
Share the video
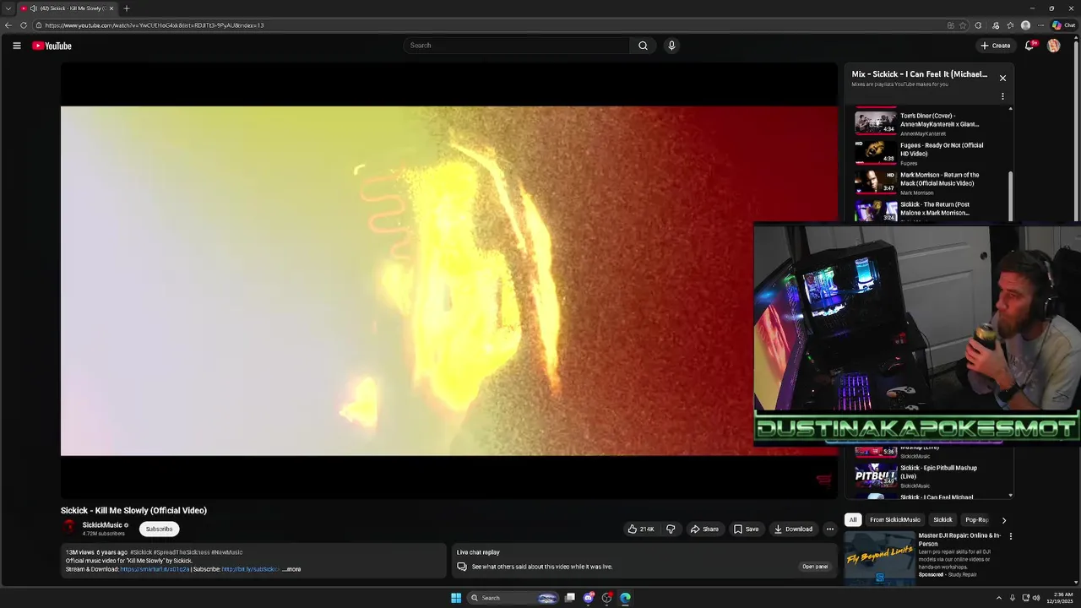704,529
